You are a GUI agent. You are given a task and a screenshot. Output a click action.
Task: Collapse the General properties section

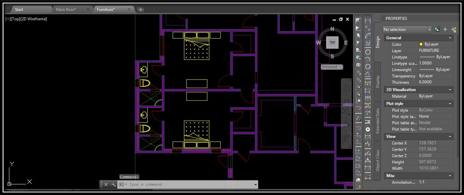(450, 38)
